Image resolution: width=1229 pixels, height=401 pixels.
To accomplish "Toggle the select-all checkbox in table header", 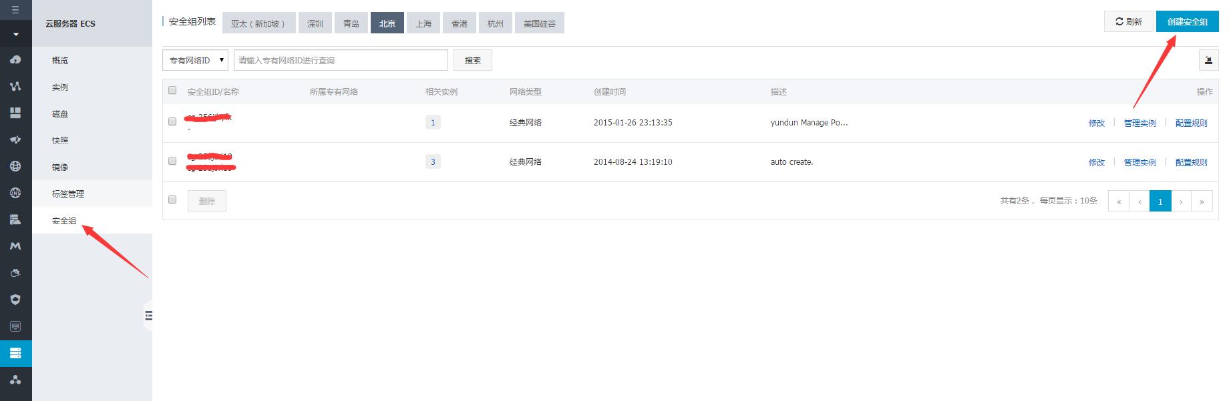I will click(172, 91).
